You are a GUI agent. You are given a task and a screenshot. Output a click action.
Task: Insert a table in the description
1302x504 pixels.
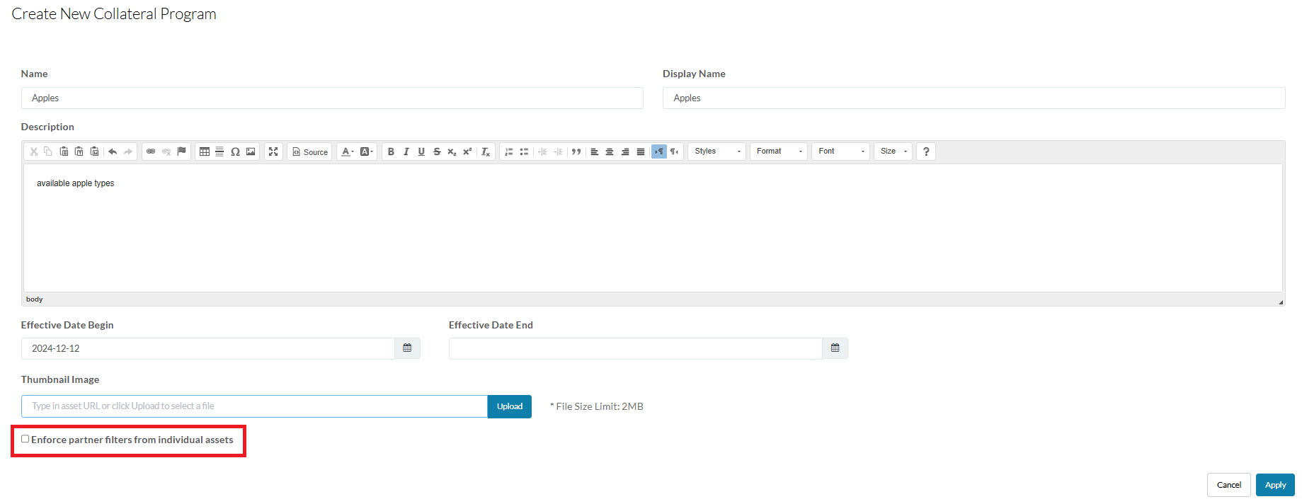pyautogui.click(x=205, y=151)
